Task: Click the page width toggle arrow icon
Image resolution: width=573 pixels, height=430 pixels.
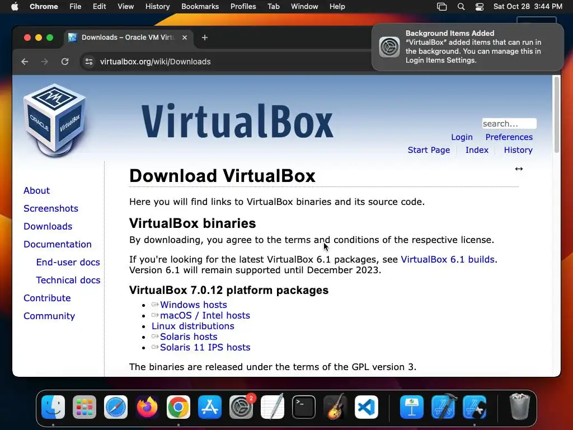Action: [x=519, y=169]
